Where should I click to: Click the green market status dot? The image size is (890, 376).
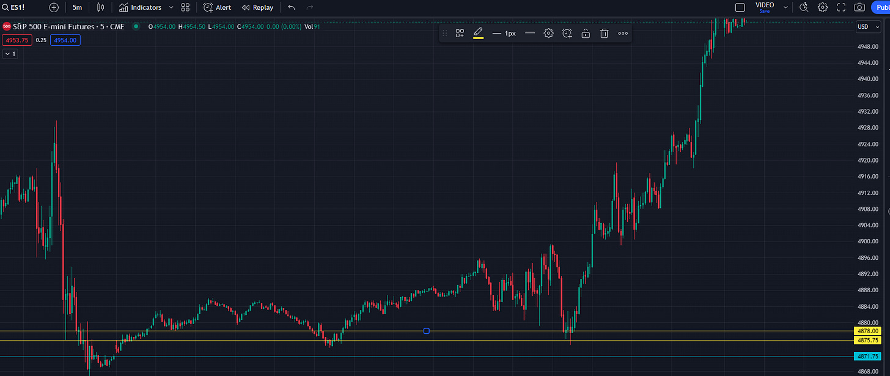coord(136,26)
